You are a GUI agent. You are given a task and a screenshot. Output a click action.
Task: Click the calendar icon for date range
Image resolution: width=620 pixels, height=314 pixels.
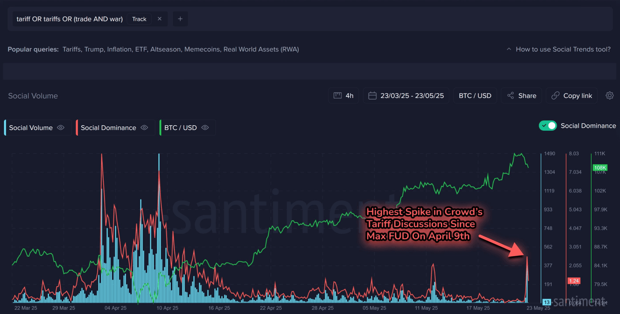[x=372, y=96]
